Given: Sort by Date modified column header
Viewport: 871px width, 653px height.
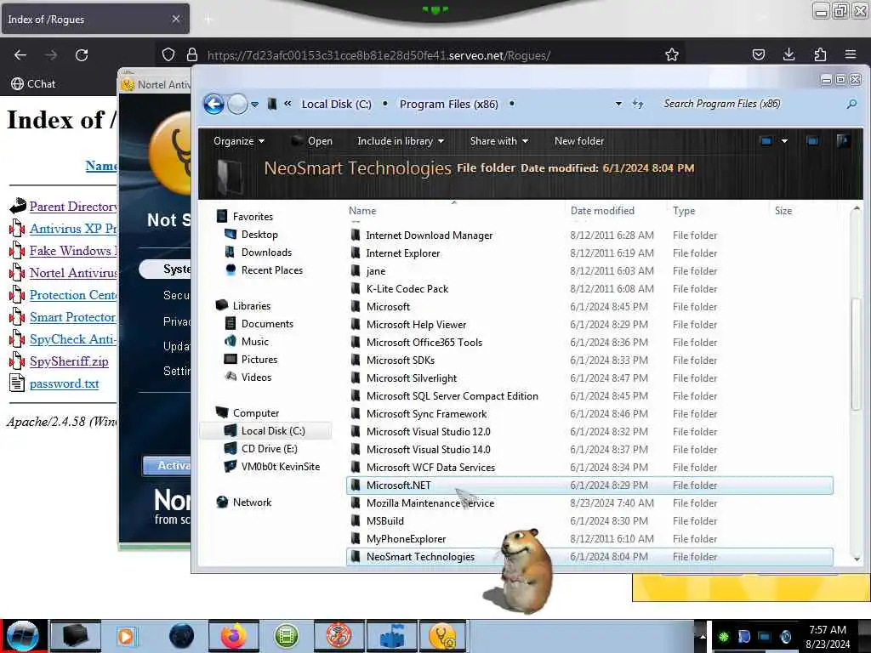Looking at the screenshot, I should 602,211.
